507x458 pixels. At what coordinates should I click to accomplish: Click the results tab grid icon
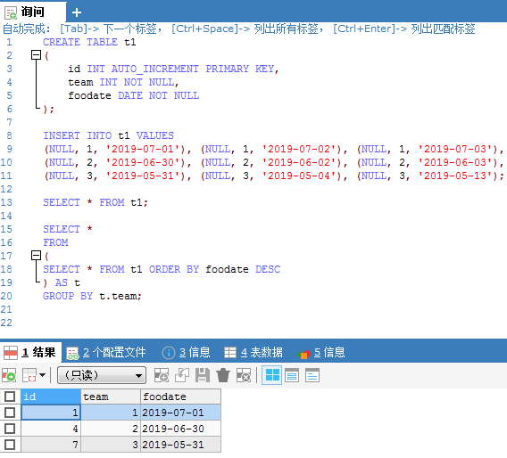[11, 353]
